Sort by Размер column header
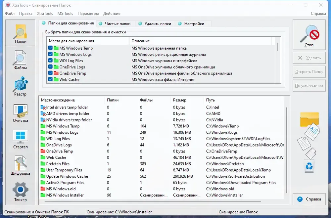 (187, 100)
